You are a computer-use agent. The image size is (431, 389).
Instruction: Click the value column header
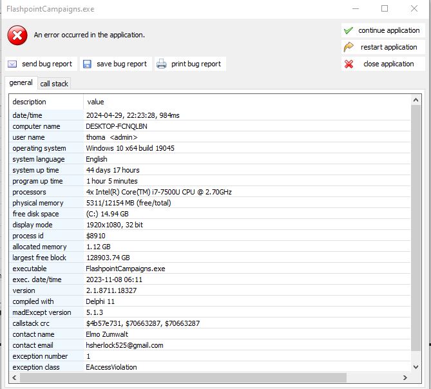coord(247,102)
